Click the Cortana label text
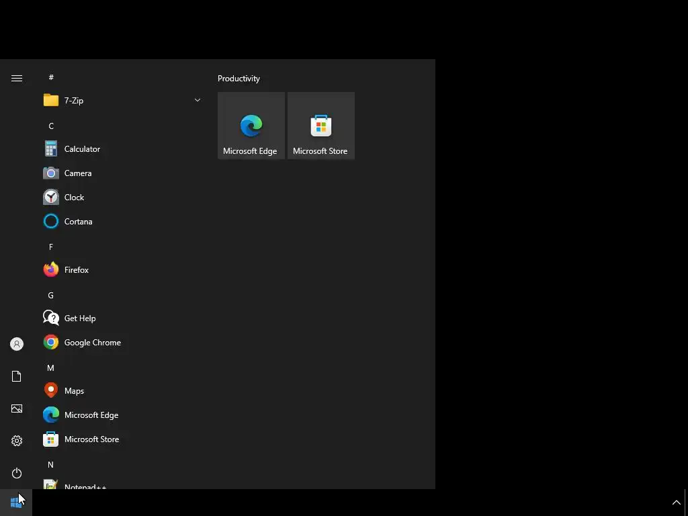 pyautogui.click(x=78, y=221)
